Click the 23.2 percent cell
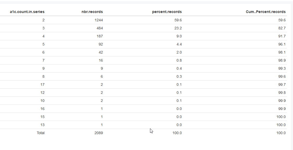The width and height of the screenshot is (293, 150). pyautogui.click(x=178, y=28)
